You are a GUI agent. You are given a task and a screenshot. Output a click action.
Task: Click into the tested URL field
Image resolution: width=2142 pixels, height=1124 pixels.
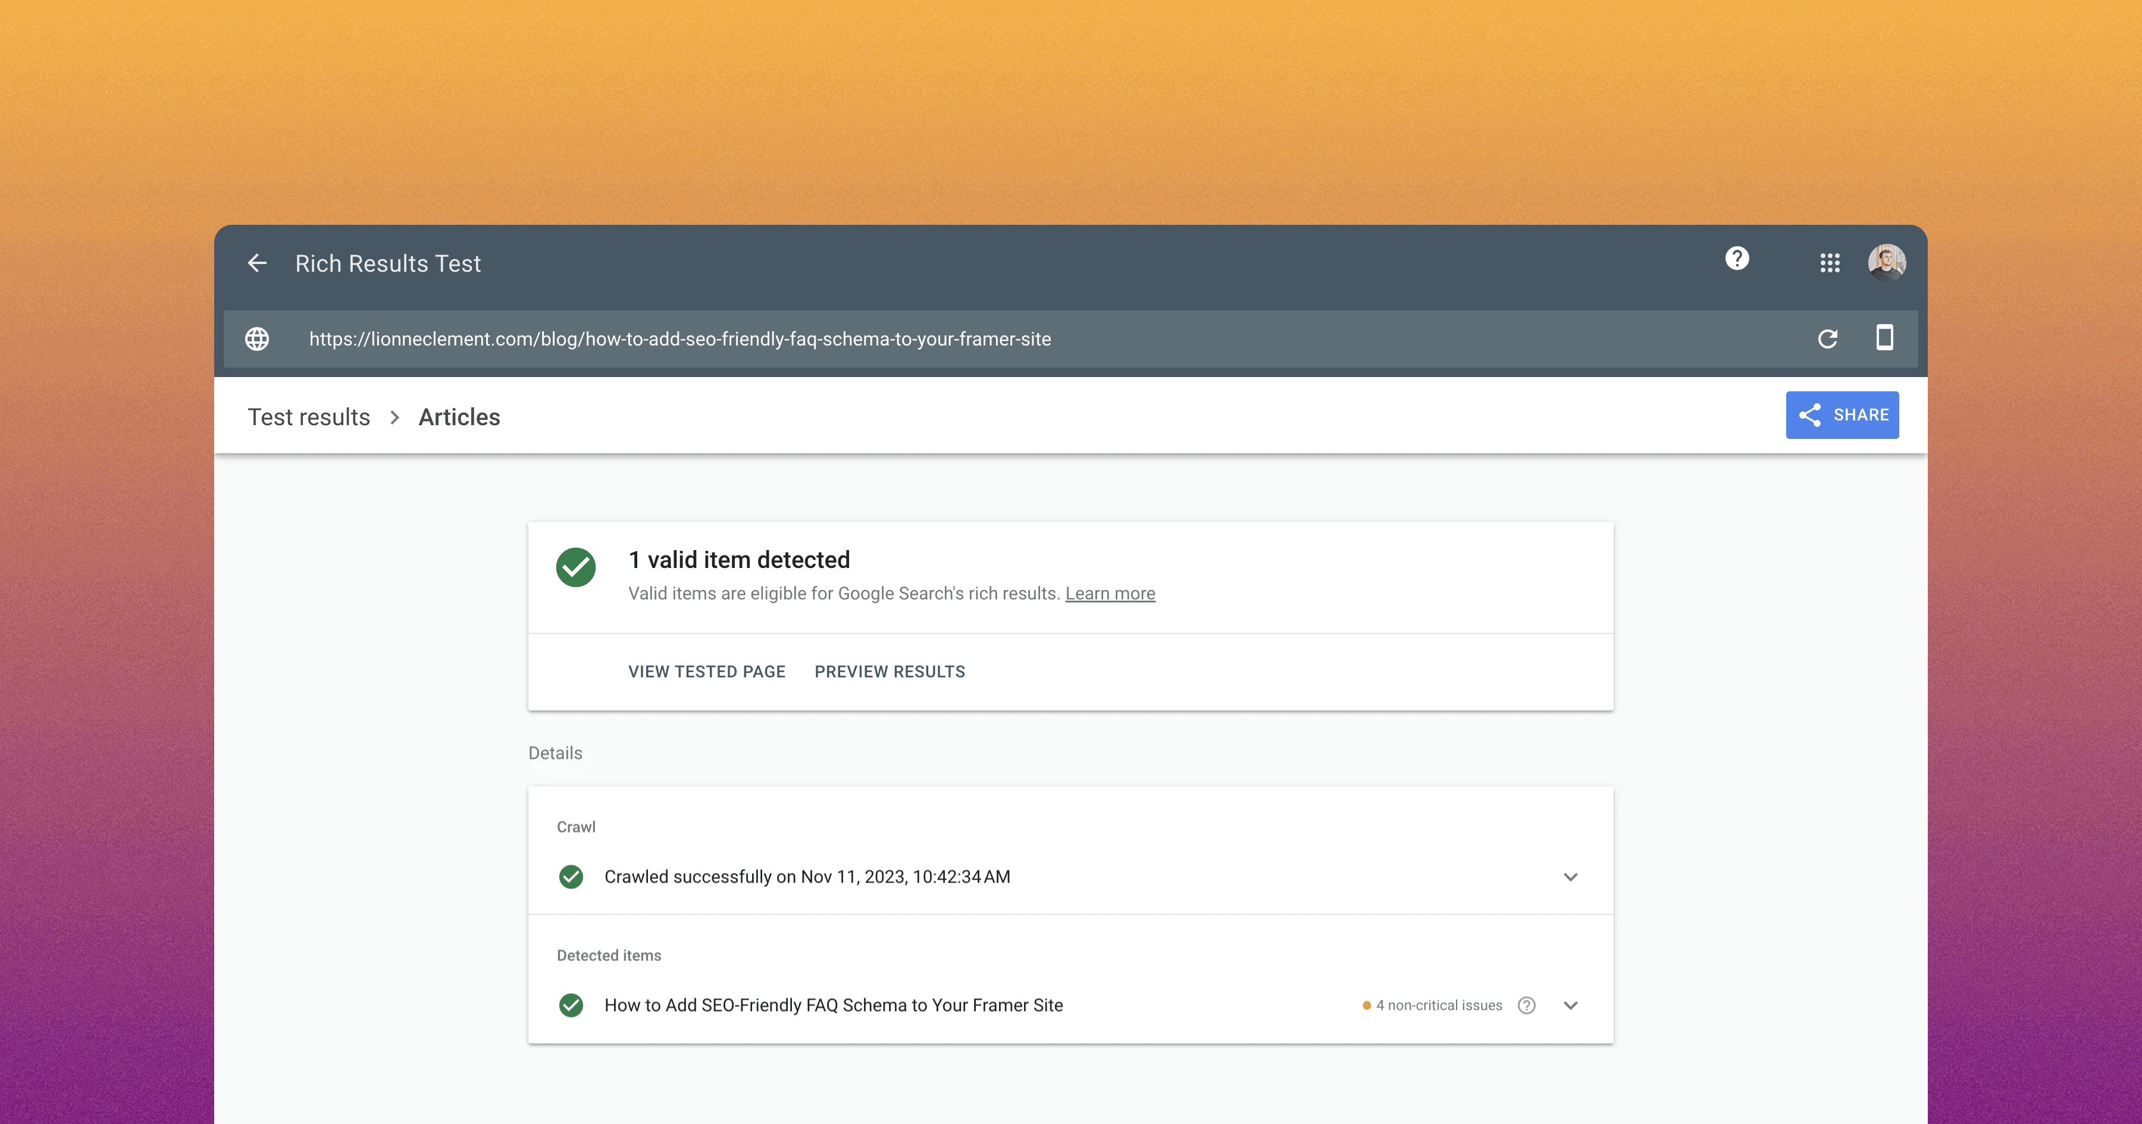1070,339
